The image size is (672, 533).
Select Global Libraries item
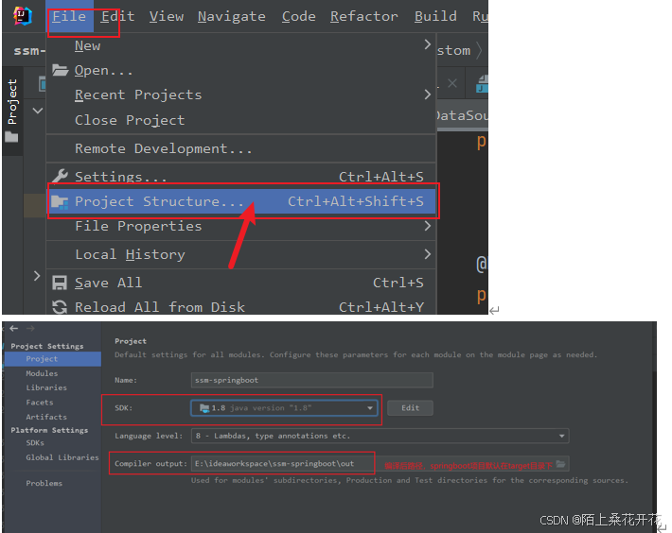[x=62, y=457]
